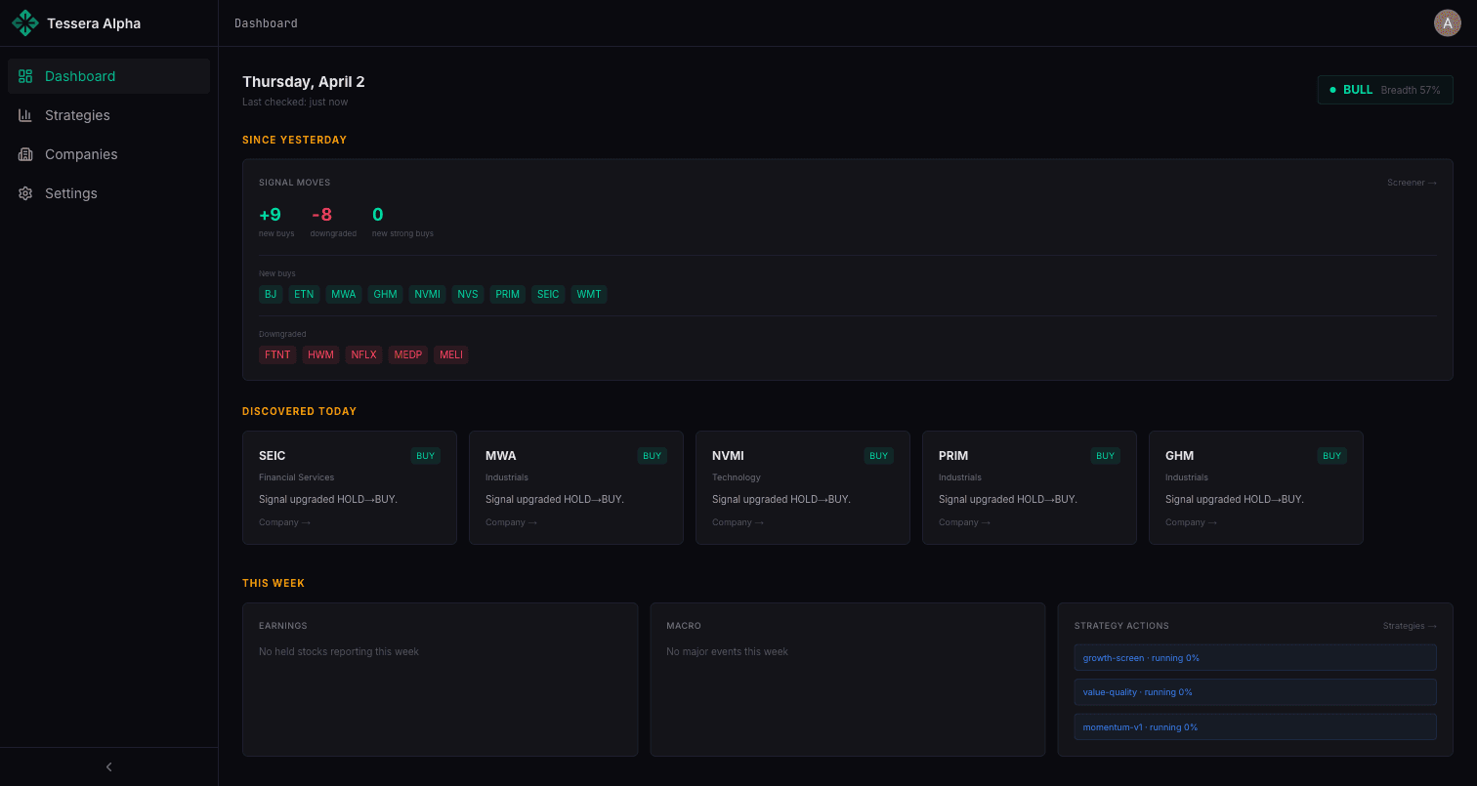This screenshot has width=1477, height=786.
Task: Click the Tessera Alpha logo icon
Action: 25,22
